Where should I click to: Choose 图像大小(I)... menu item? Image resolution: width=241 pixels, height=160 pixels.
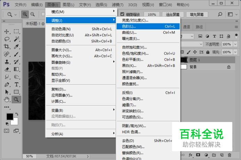pos(81,50)
